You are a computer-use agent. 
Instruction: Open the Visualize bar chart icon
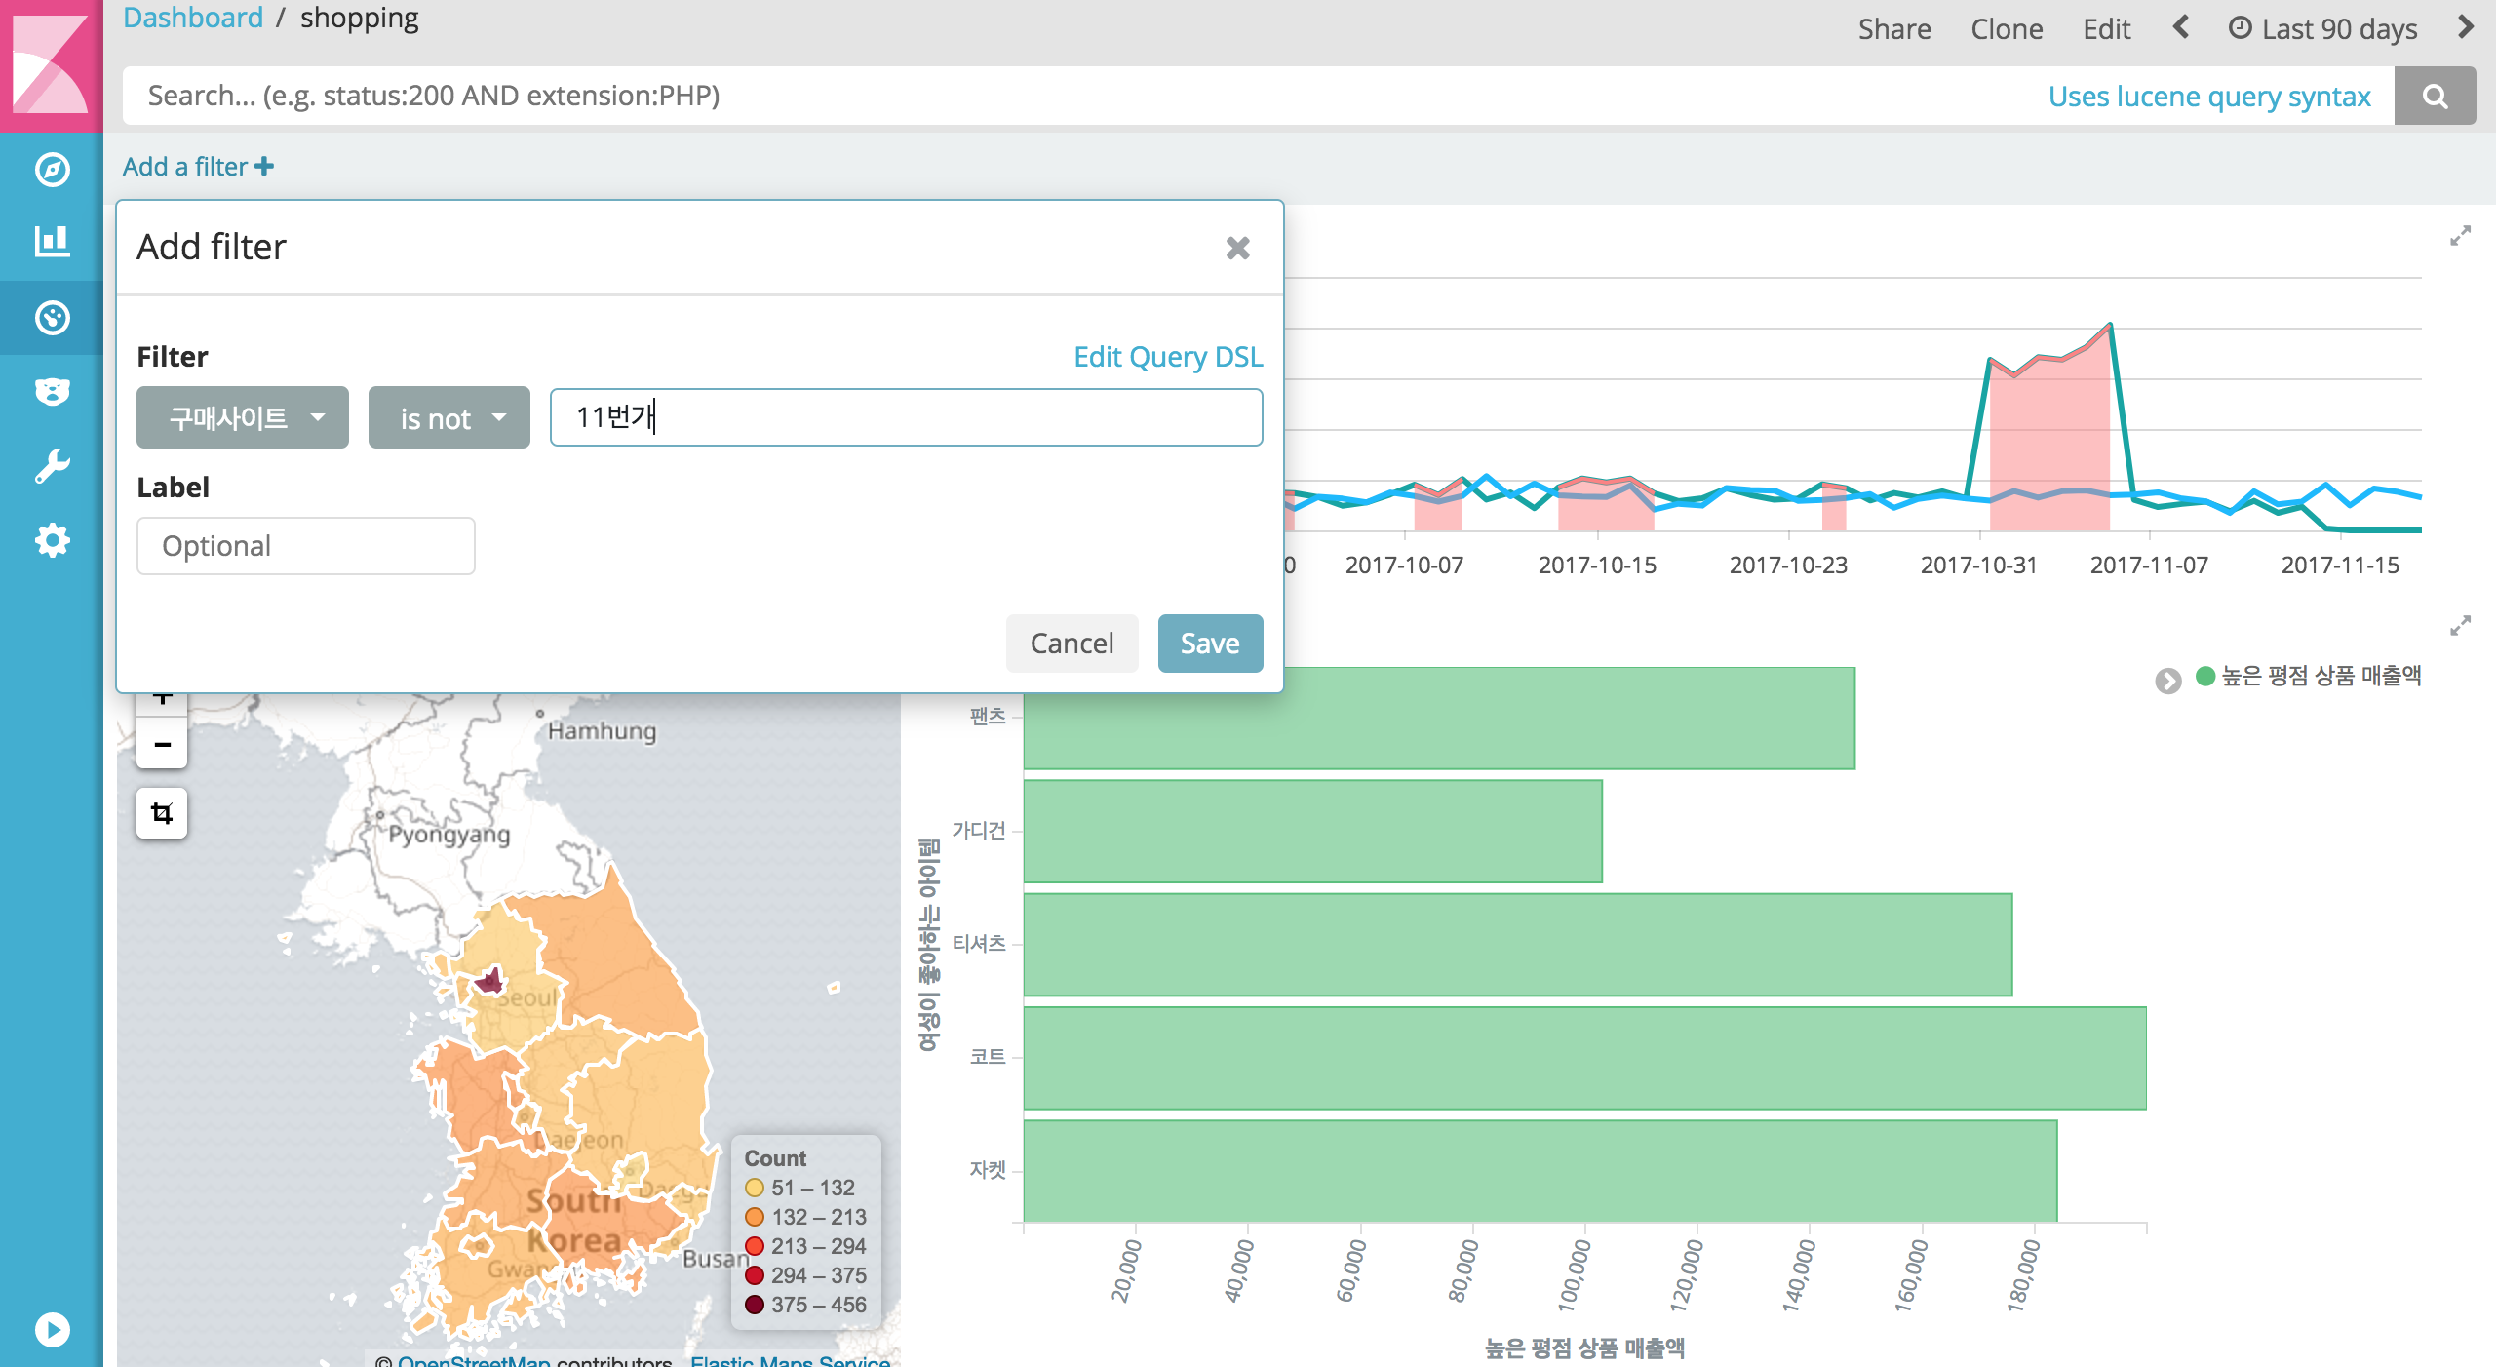pyautogui.click(x=52, y=241)
